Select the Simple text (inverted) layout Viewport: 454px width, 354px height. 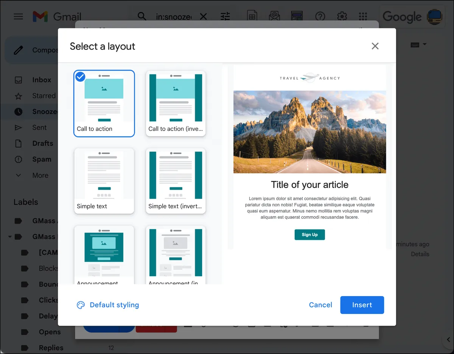click(176, 181)
